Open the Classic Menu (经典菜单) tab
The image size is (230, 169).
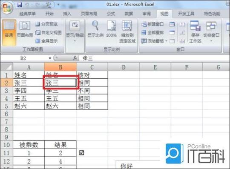click(27, 14)
